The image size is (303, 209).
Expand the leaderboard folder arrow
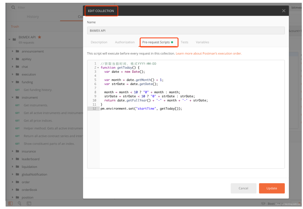tap(12, 159)
